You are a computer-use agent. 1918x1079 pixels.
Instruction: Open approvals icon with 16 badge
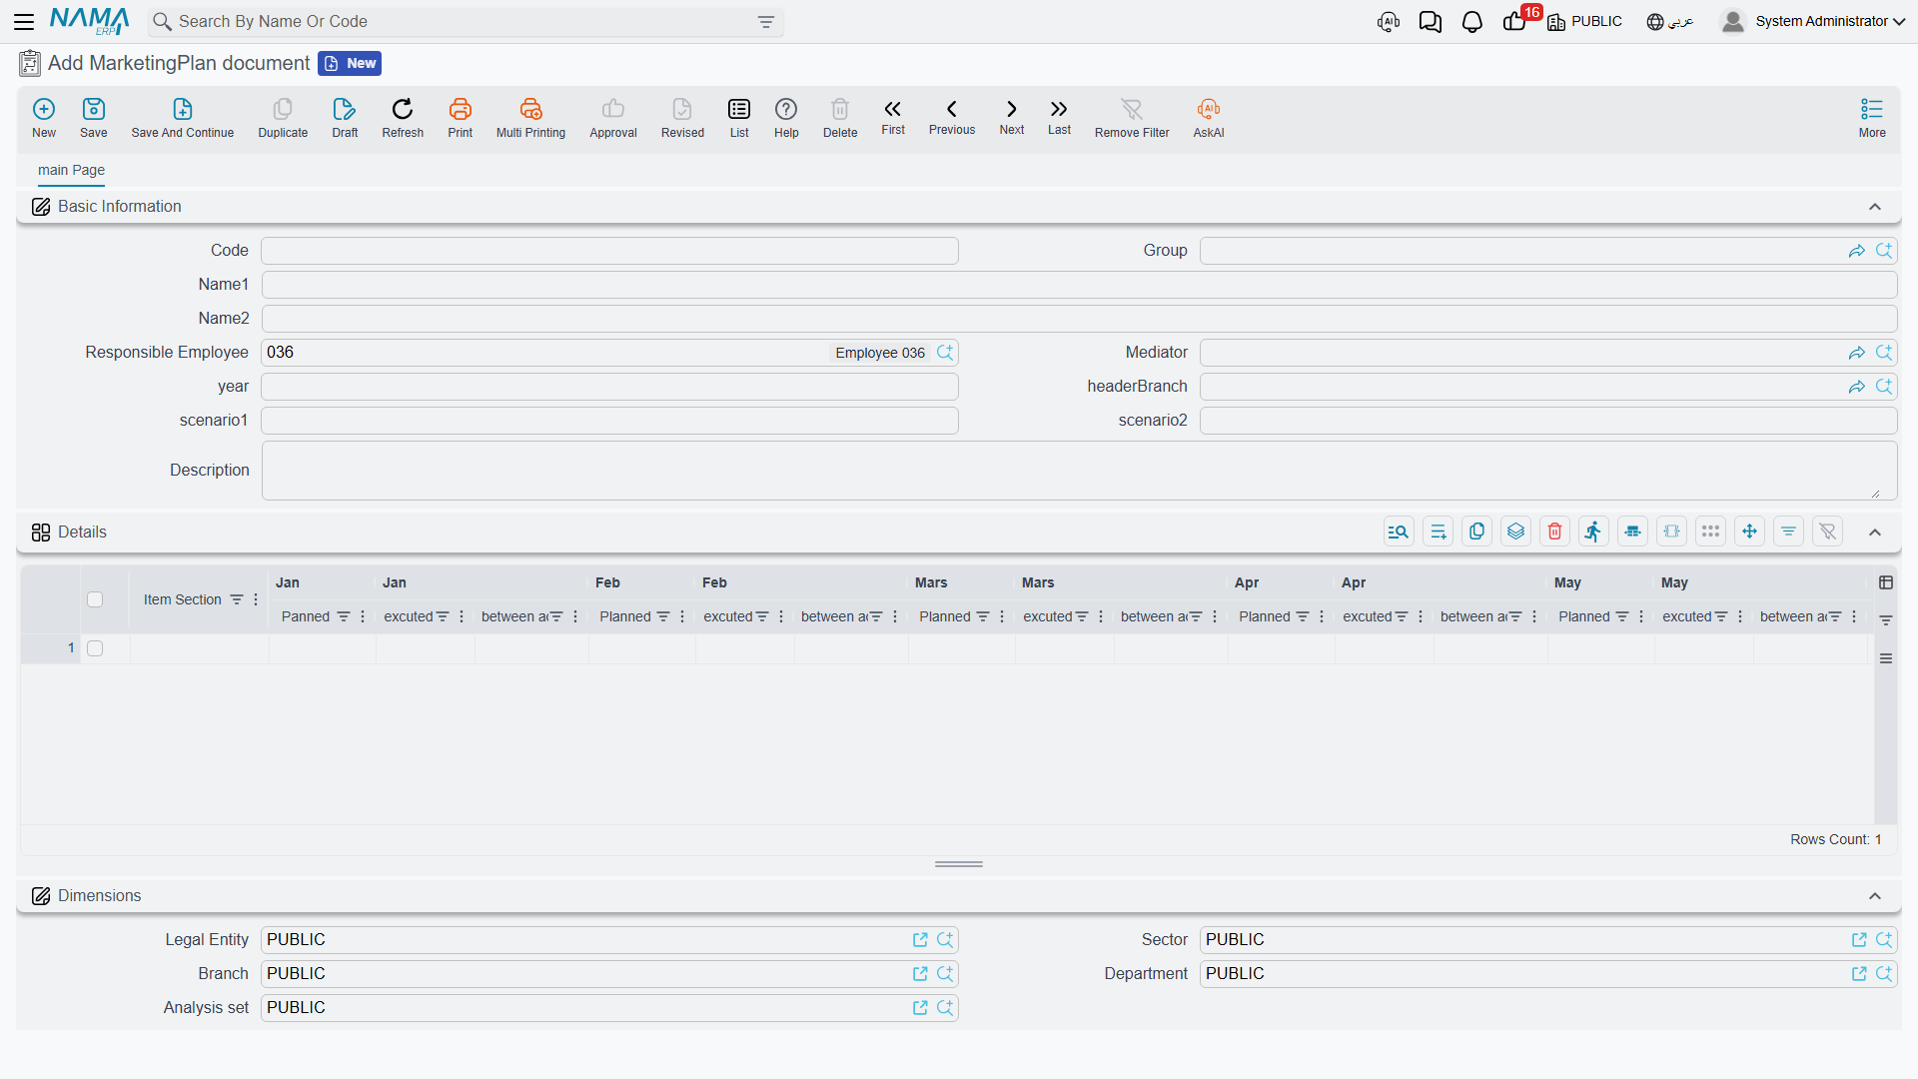1516,21
